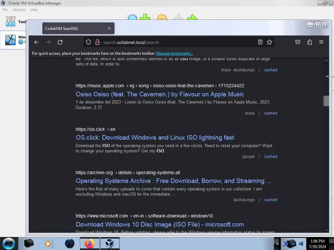Open options dots beside google engine label
The height and width of the screenshot is (250, 334).
pos(259,157)
